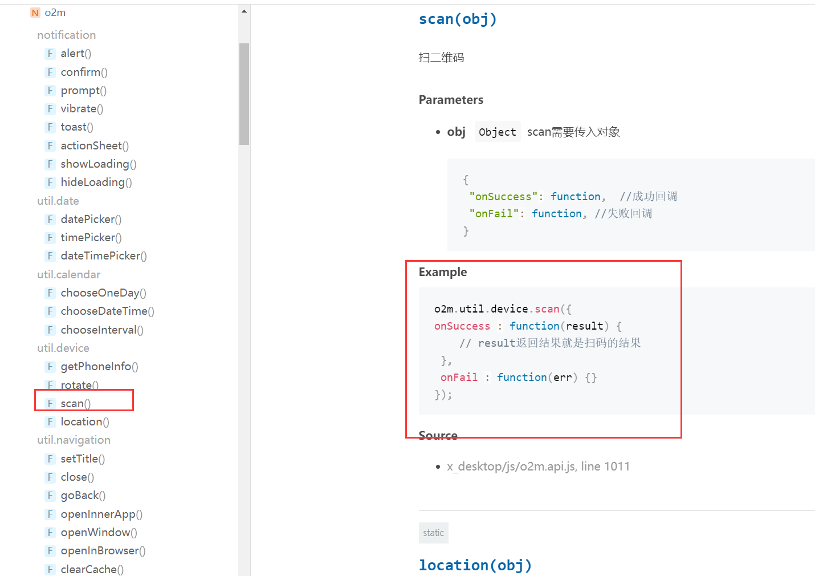Click the F icon next to alert()

[50, 54]
